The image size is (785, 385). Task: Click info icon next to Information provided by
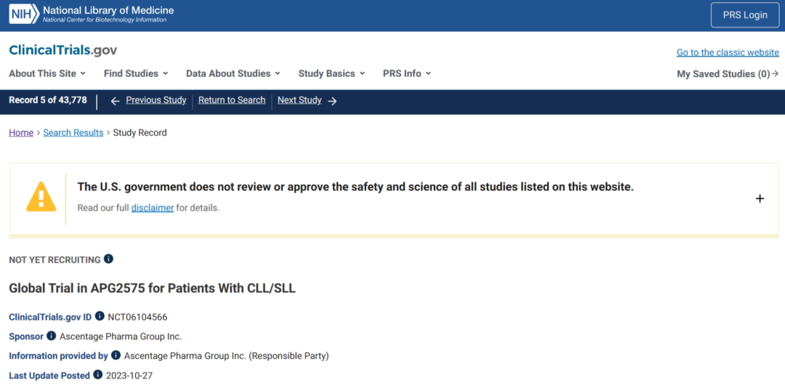tap(115, 355)
